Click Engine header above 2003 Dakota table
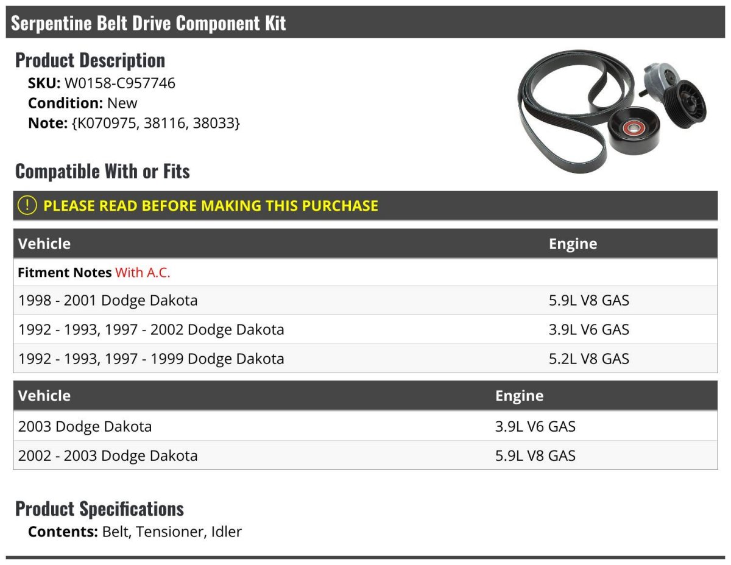The width and height of the screenshot is (731, 565). tap(519, 396)
